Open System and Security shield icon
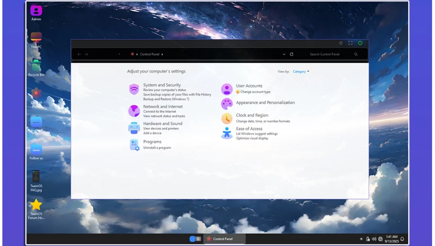Screen dimensions: 435x246 tap(134, 89)
